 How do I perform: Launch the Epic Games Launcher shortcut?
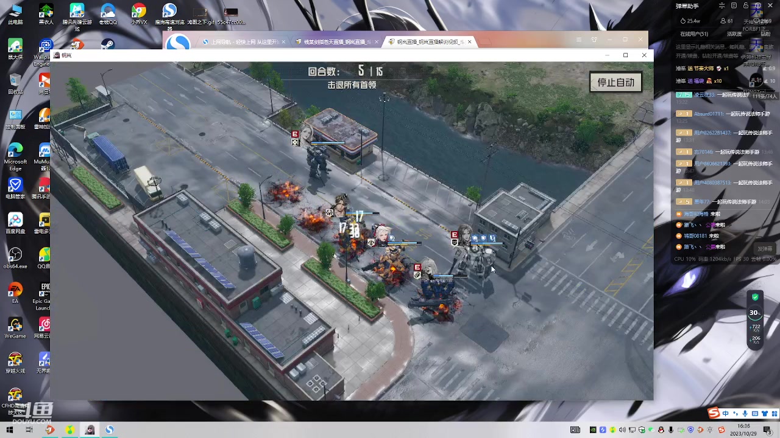44,296
